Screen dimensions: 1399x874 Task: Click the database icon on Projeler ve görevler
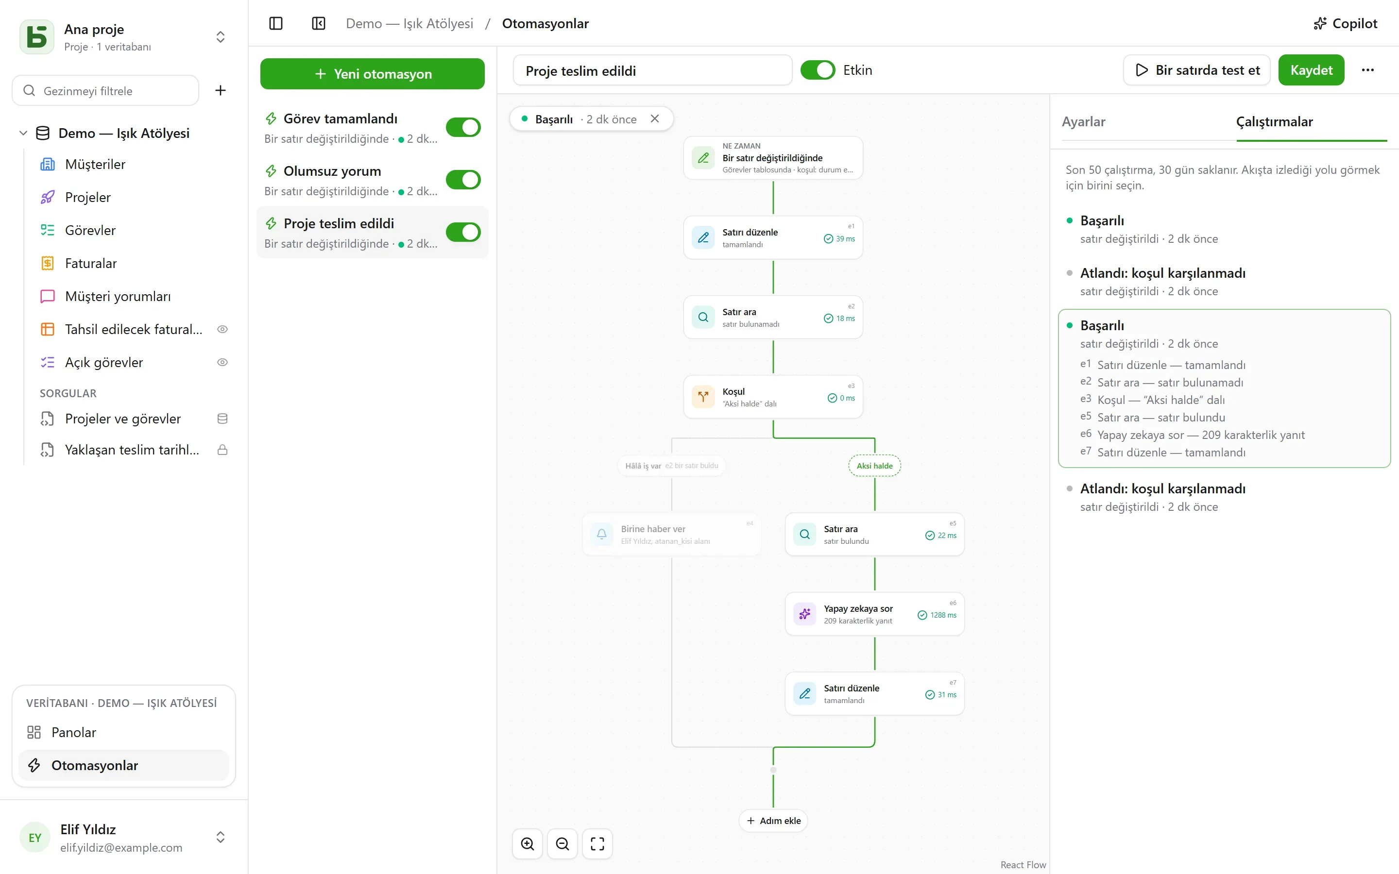(x=222, y=419)
